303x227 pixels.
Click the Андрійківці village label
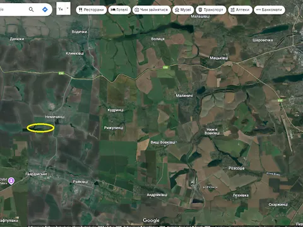157,195
